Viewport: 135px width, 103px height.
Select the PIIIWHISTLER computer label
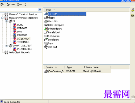coord(25,49)
